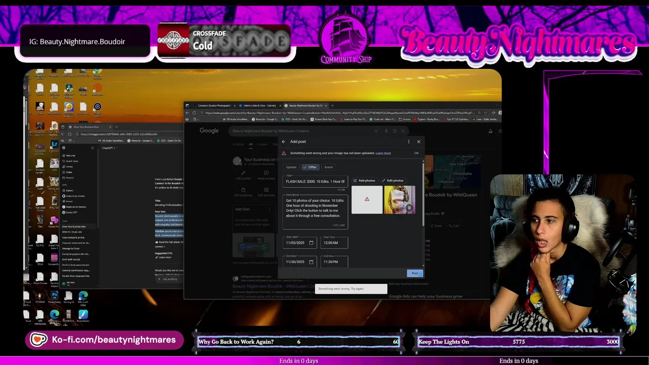Select the Offer post type chip
Image resolution: width=649 pixels, height=365 pixels.
click(x=309, y=167)
